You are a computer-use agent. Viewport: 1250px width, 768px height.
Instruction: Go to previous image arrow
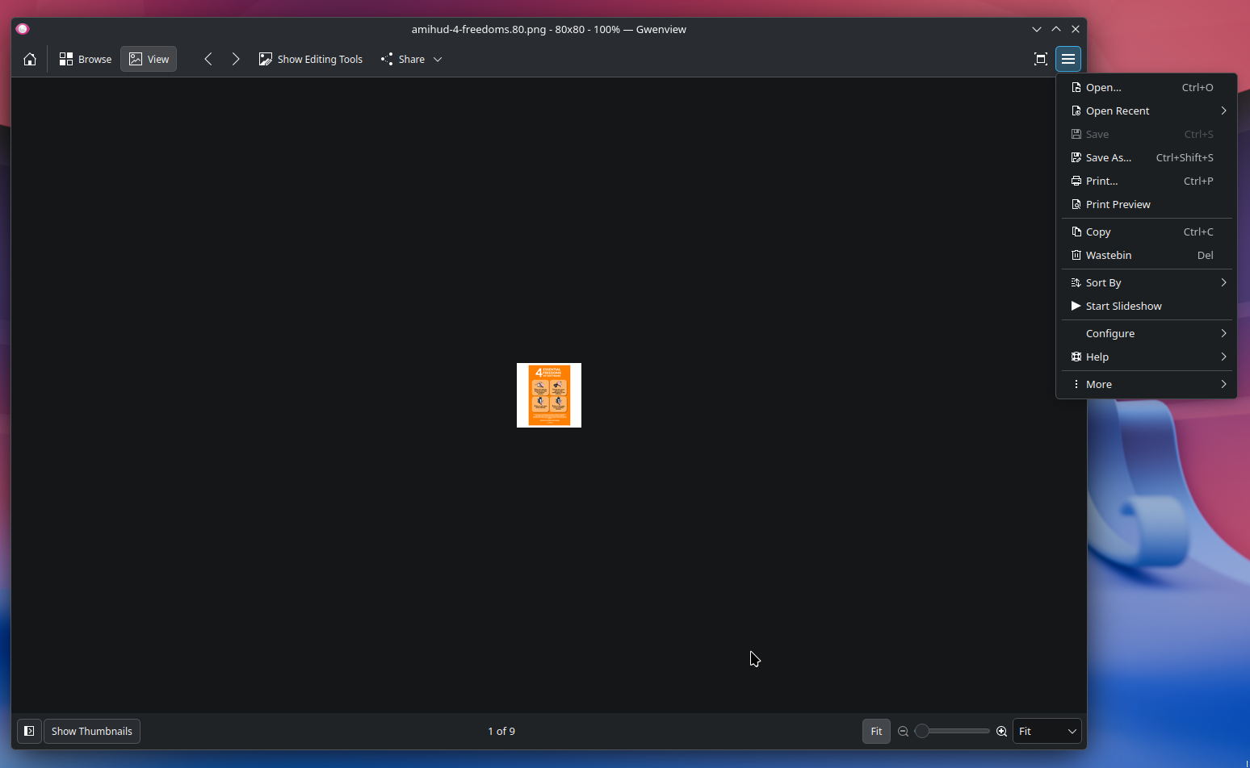(208, 59)
